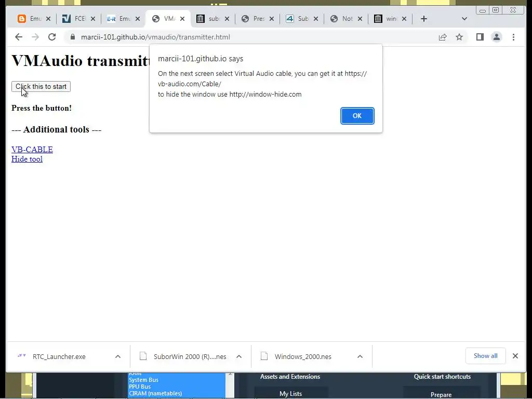The height and width of the screenshot is (399, 532).
Task: Select PPU Bus in the background window list
Action: pyautogui.click(x=140, y=387)
